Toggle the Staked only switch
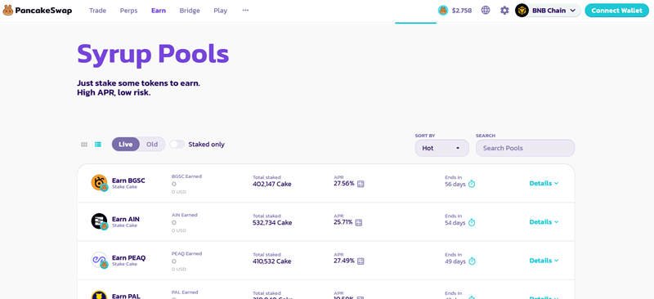The image size is (654, 299). click(177, 145)
